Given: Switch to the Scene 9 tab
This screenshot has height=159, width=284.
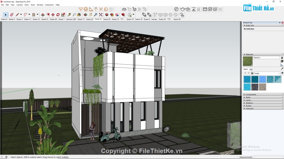Looking at the screenshot, I should point(4,19).
